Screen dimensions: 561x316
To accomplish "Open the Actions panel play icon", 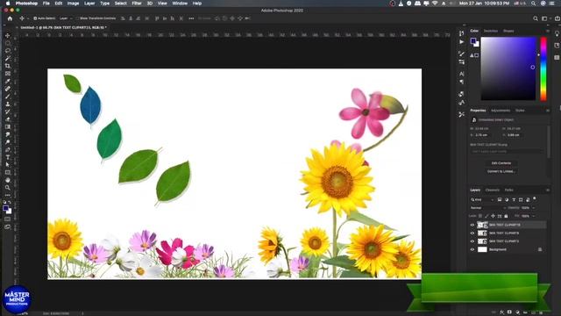I will point(462,42).
